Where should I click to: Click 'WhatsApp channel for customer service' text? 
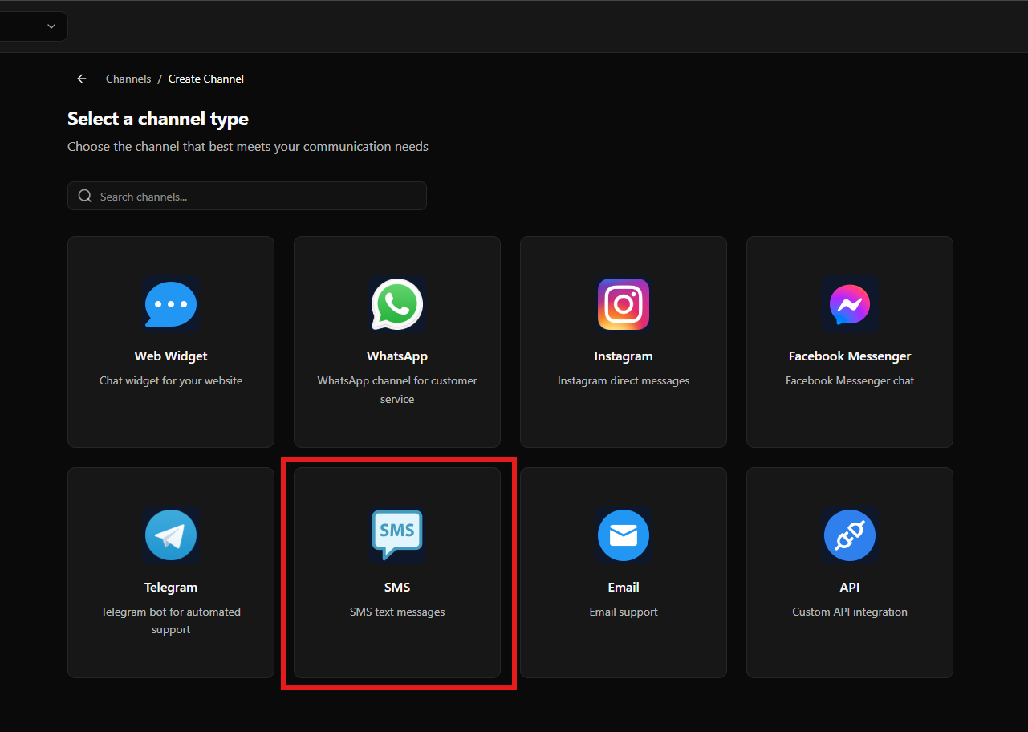click(x=397, y=389)
